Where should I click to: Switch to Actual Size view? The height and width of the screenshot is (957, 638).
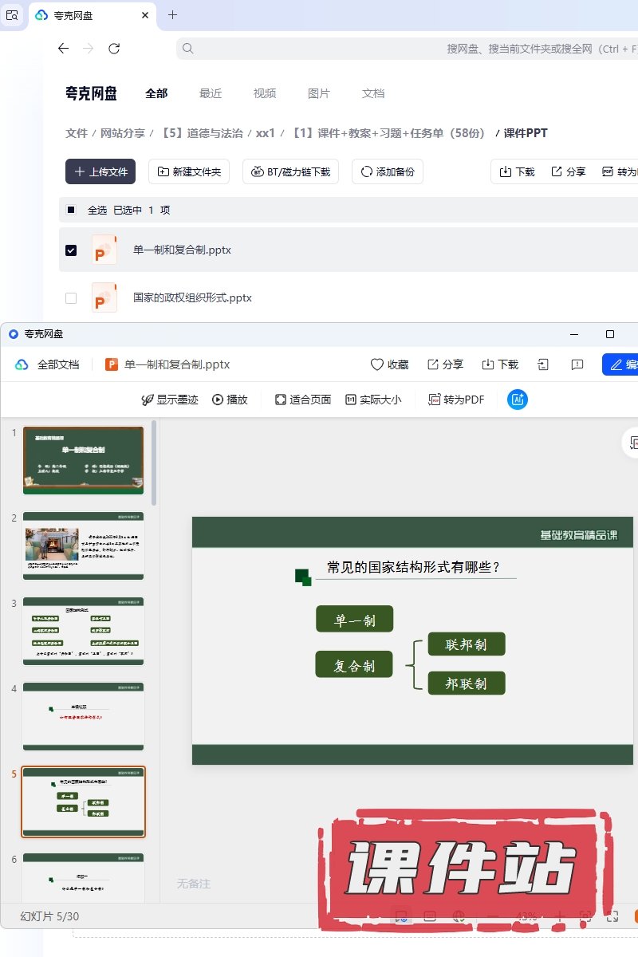click(x=373, y=400)
